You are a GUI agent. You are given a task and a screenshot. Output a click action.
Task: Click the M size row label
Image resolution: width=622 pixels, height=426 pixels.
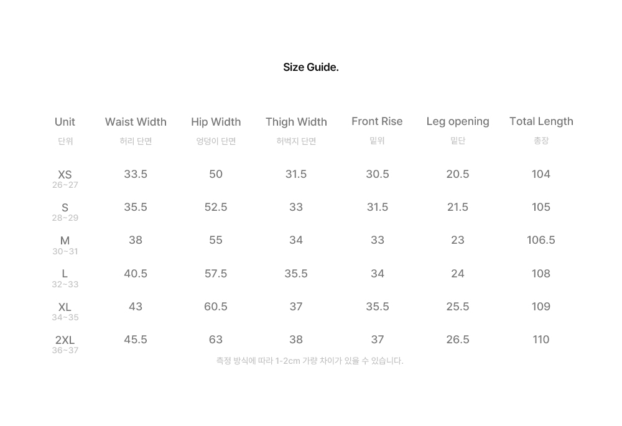pyautogui.click(x=65, y=241)
